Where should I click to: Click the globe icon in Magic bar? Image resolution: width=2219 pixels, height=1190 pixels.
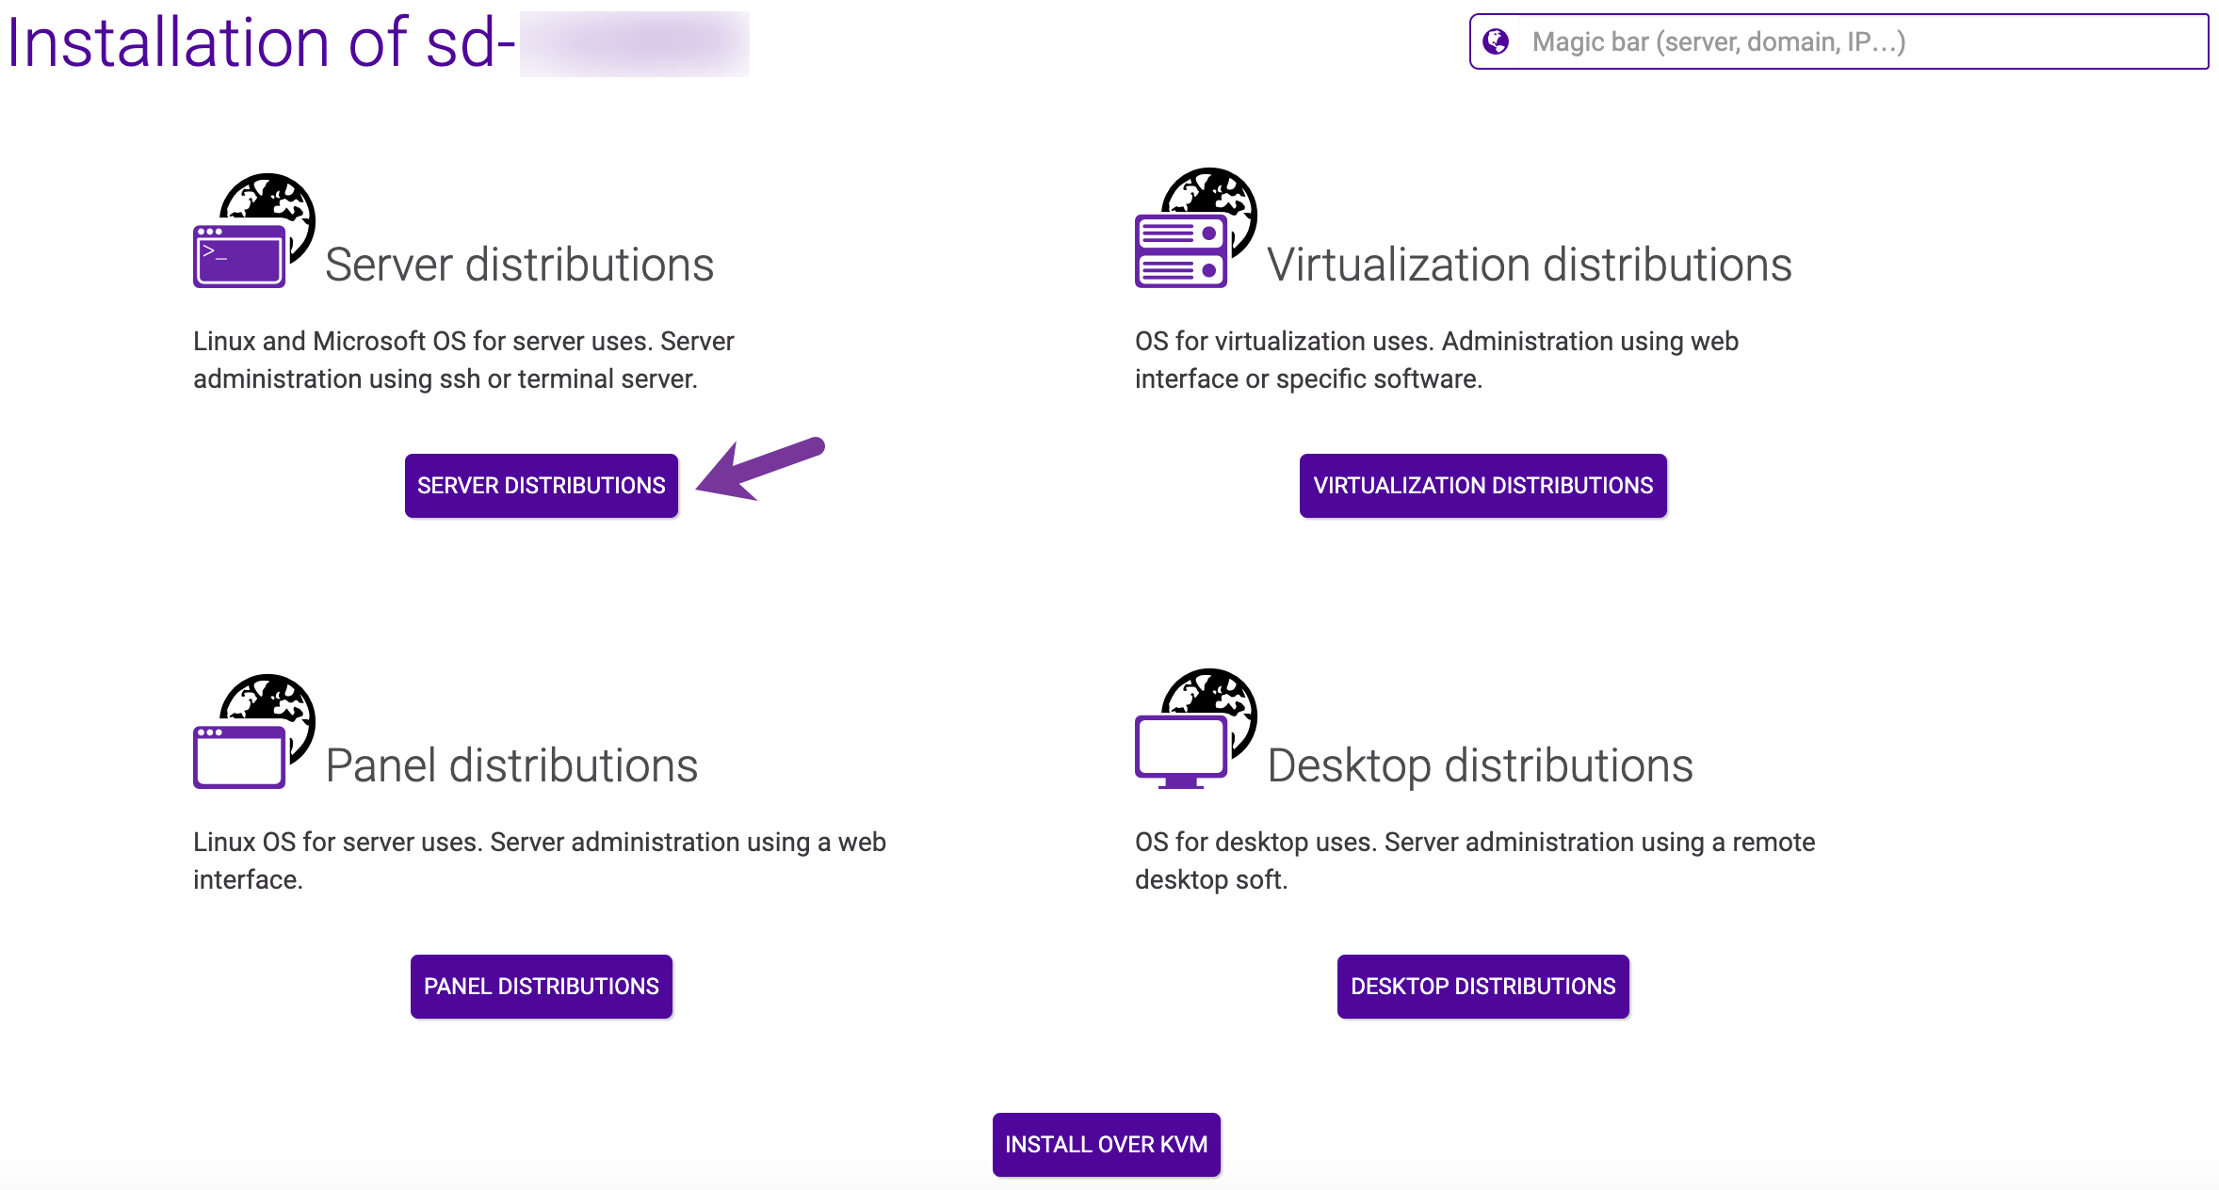(x=1496, y=41)
